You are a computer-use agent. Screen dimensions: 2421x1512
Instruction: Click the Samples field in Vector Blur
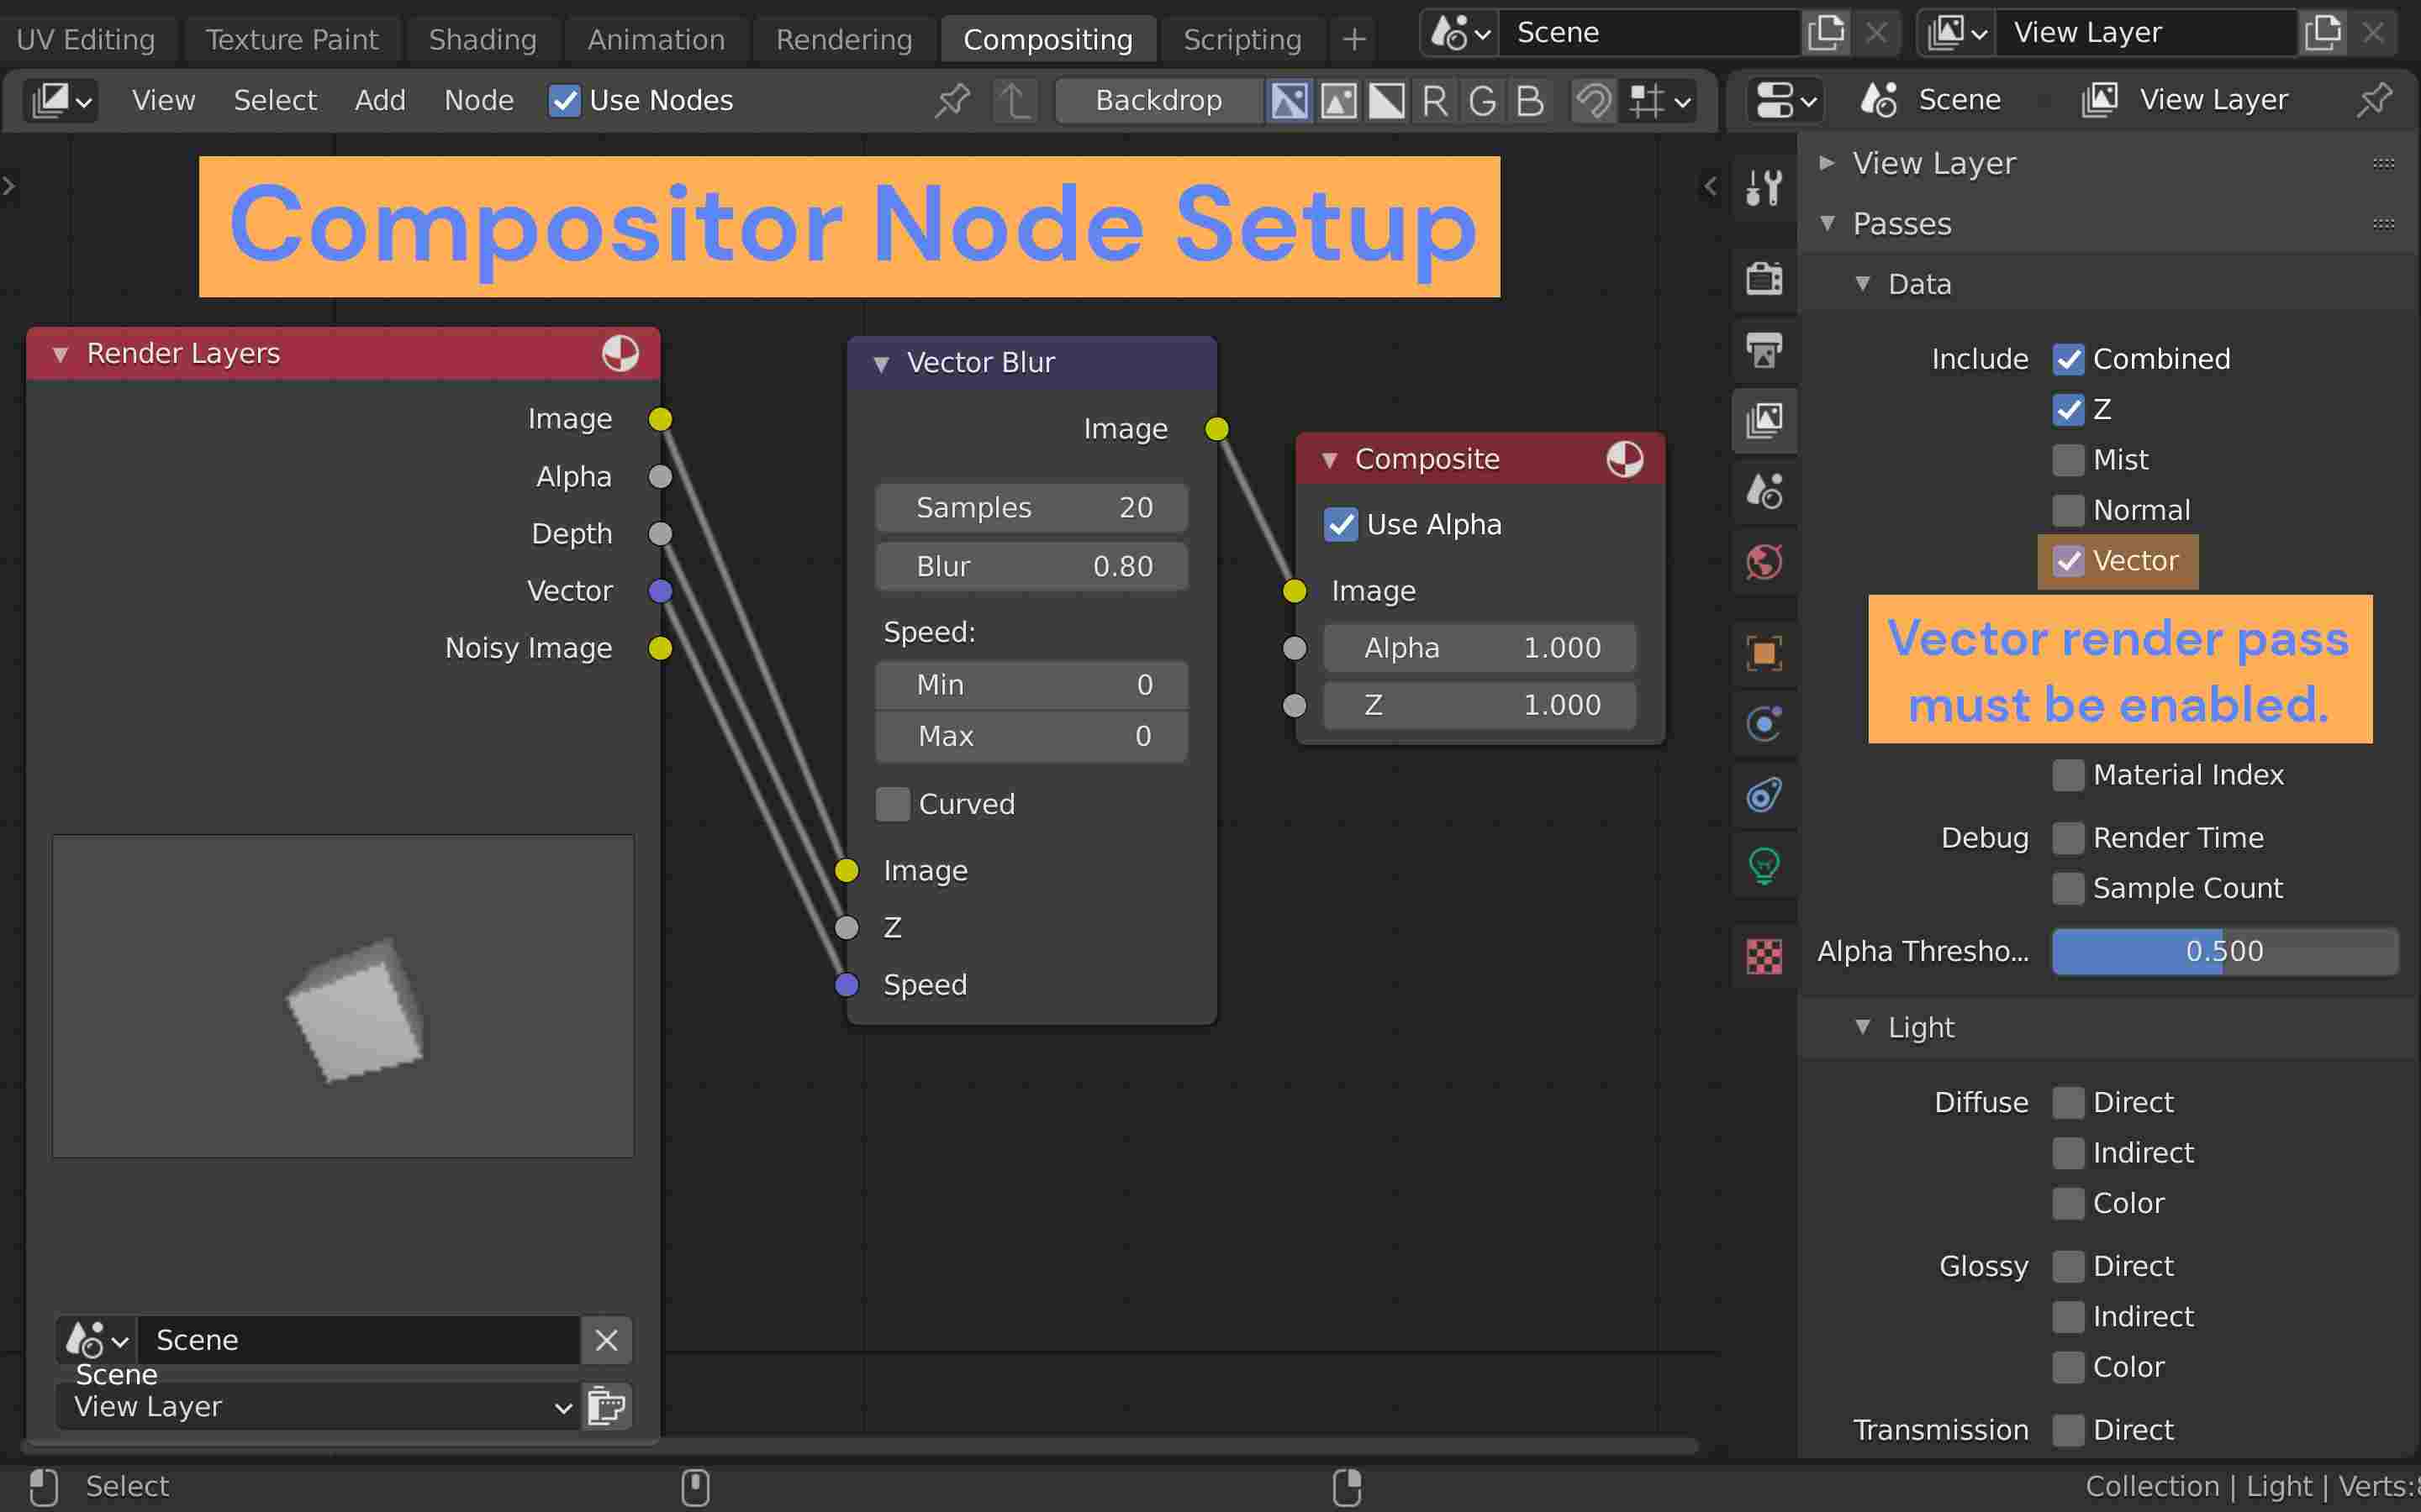click(1031, 508)
